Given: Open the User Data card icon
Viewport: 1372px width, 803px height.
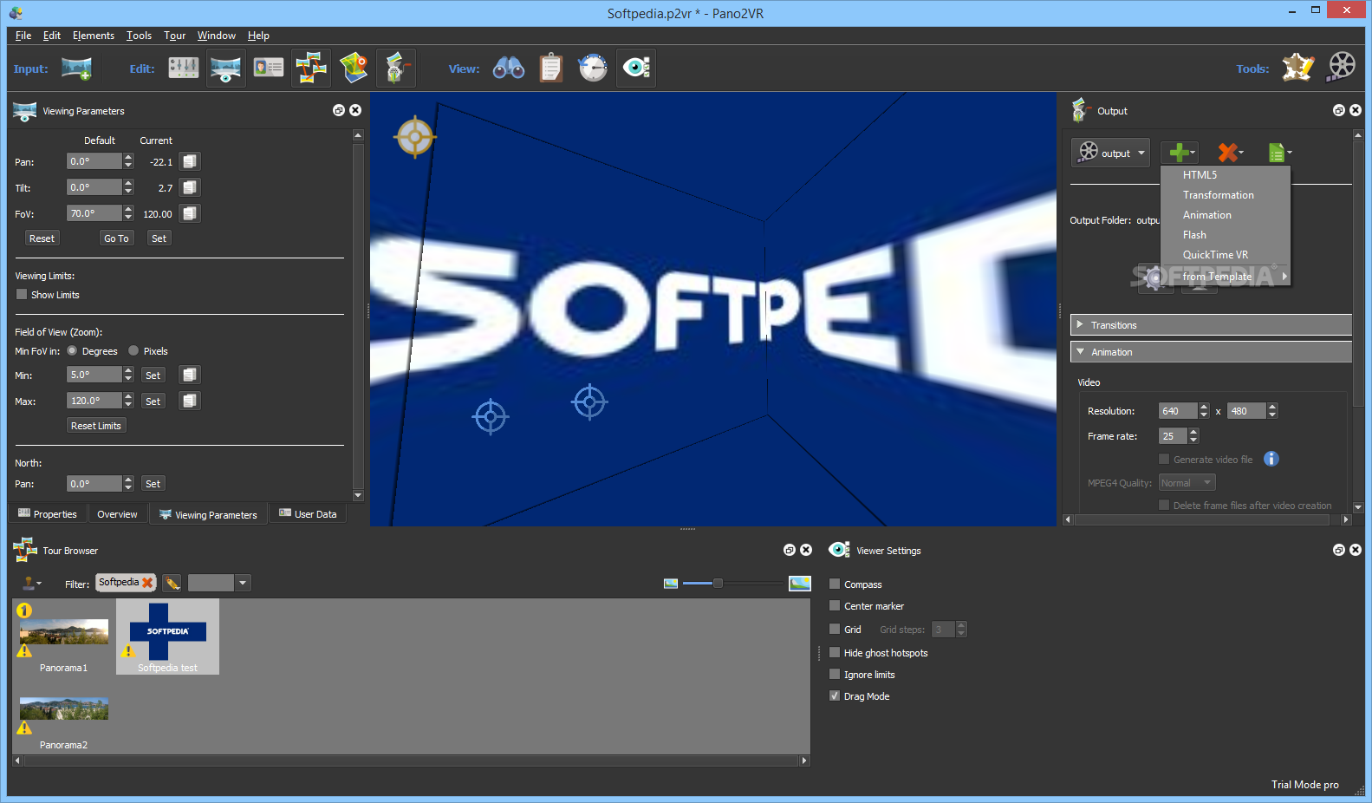Looking at the screenshot, I should (x=269, y=68).
